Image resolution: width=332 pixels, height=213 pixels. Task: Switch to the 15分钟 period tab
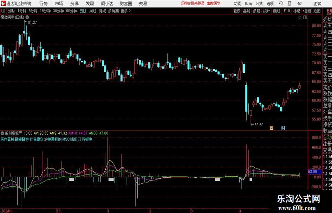click(45, 11)
